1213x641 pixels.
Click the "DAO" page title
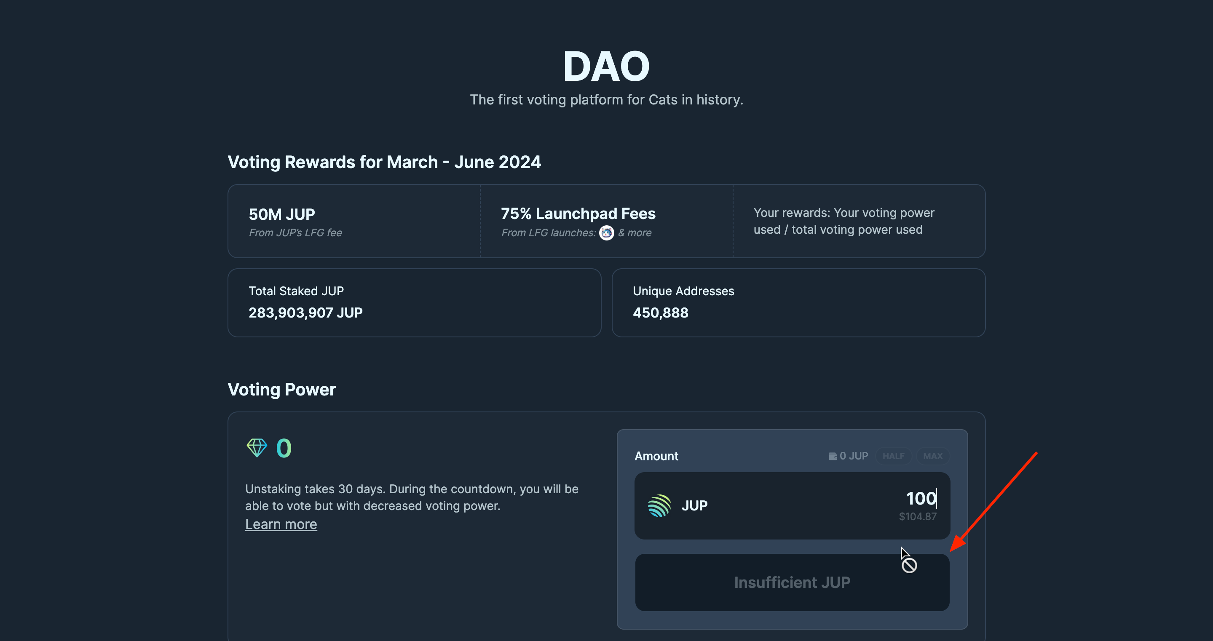(x=607, y=67)
